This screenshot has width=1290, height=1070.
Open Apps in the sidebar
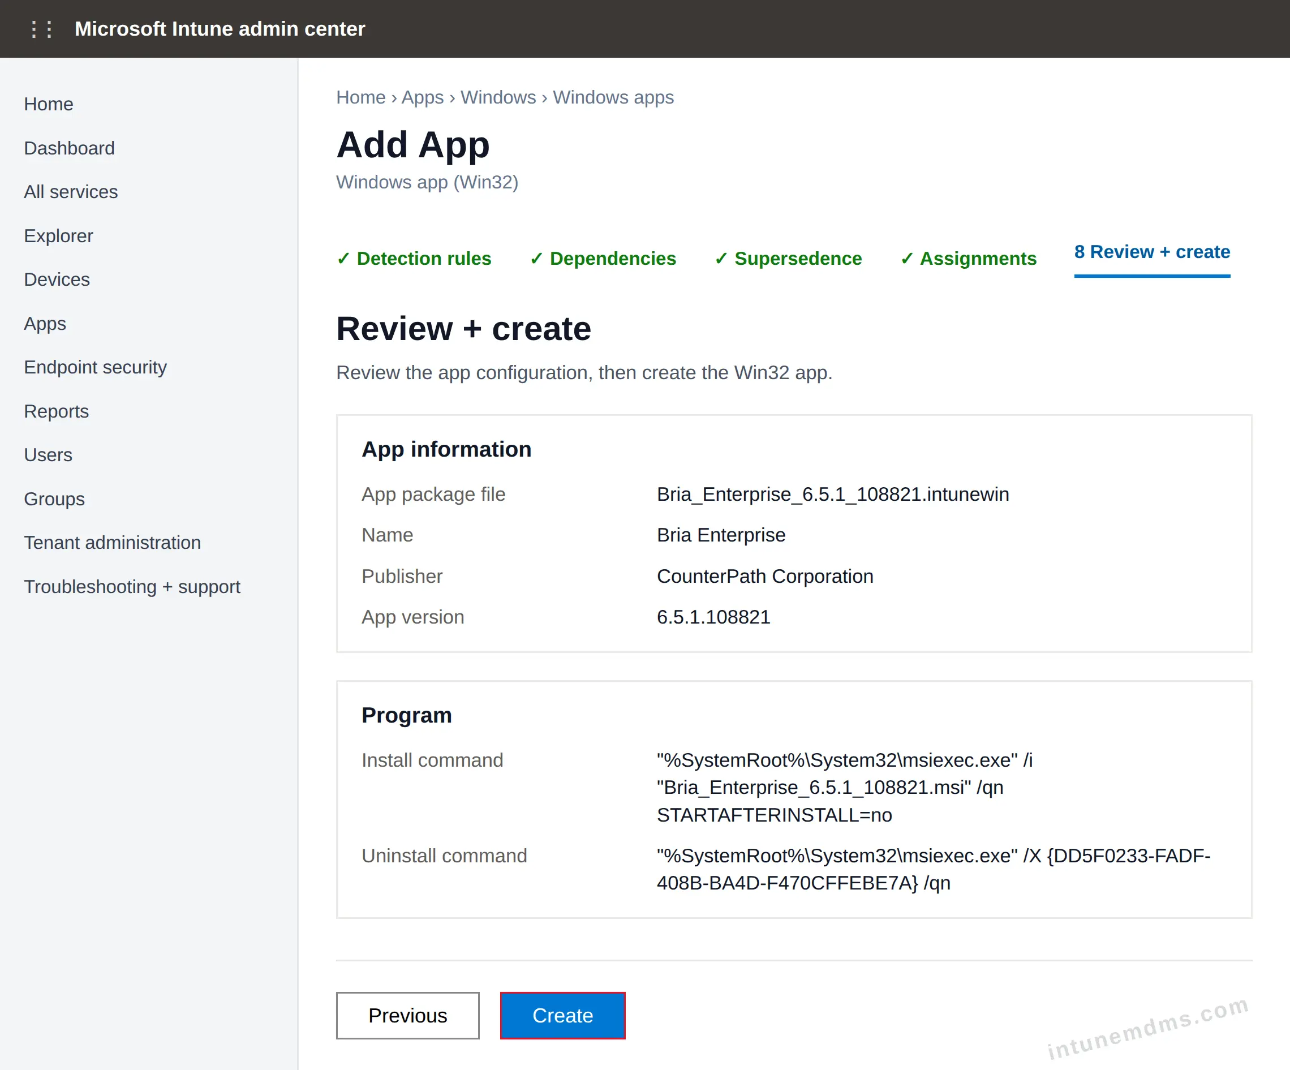click(45, 323)
